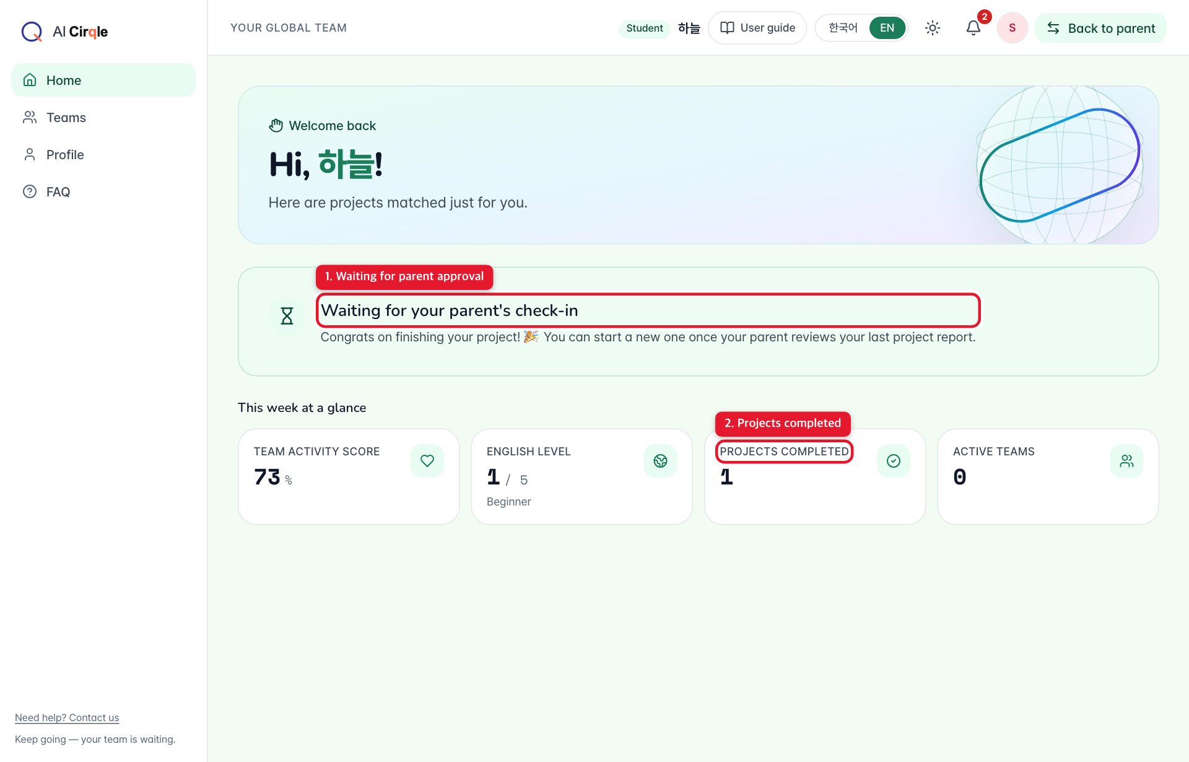Click the Projects Completed checkmark icon
The height and width of the screenshot is (762, 1189).
893,461
